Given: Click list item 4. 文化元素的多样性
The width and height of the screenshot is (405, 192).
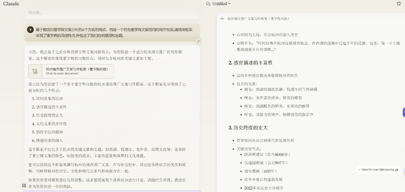Looking at the screenshot, I should [x=49, y=123].
